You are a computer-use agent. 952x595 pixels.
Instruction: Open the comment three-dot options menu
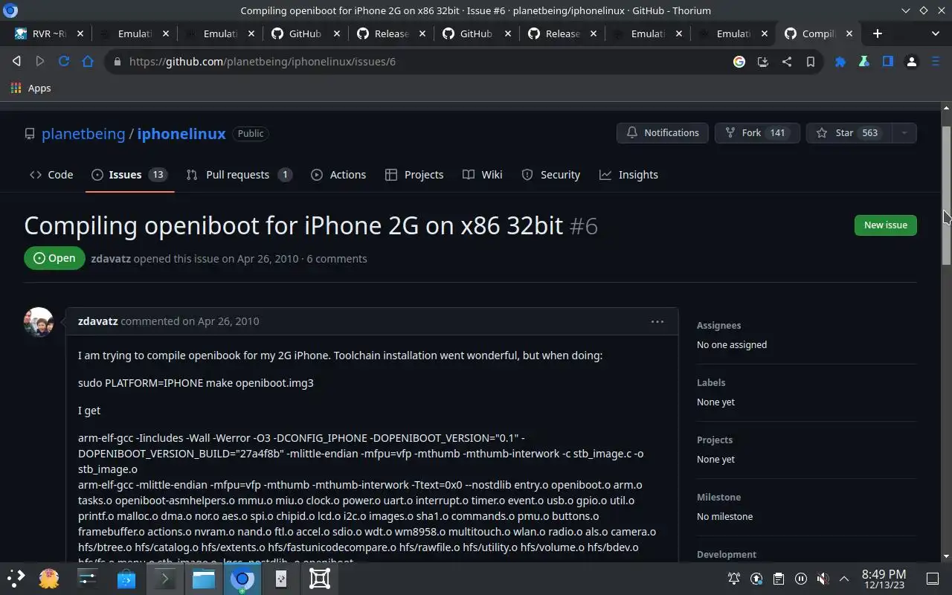click(657, 321)
